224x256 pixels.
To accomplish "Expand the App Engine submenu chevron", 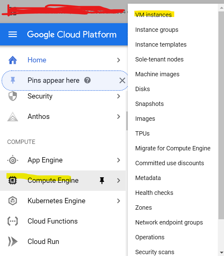I will coord(118,160).
